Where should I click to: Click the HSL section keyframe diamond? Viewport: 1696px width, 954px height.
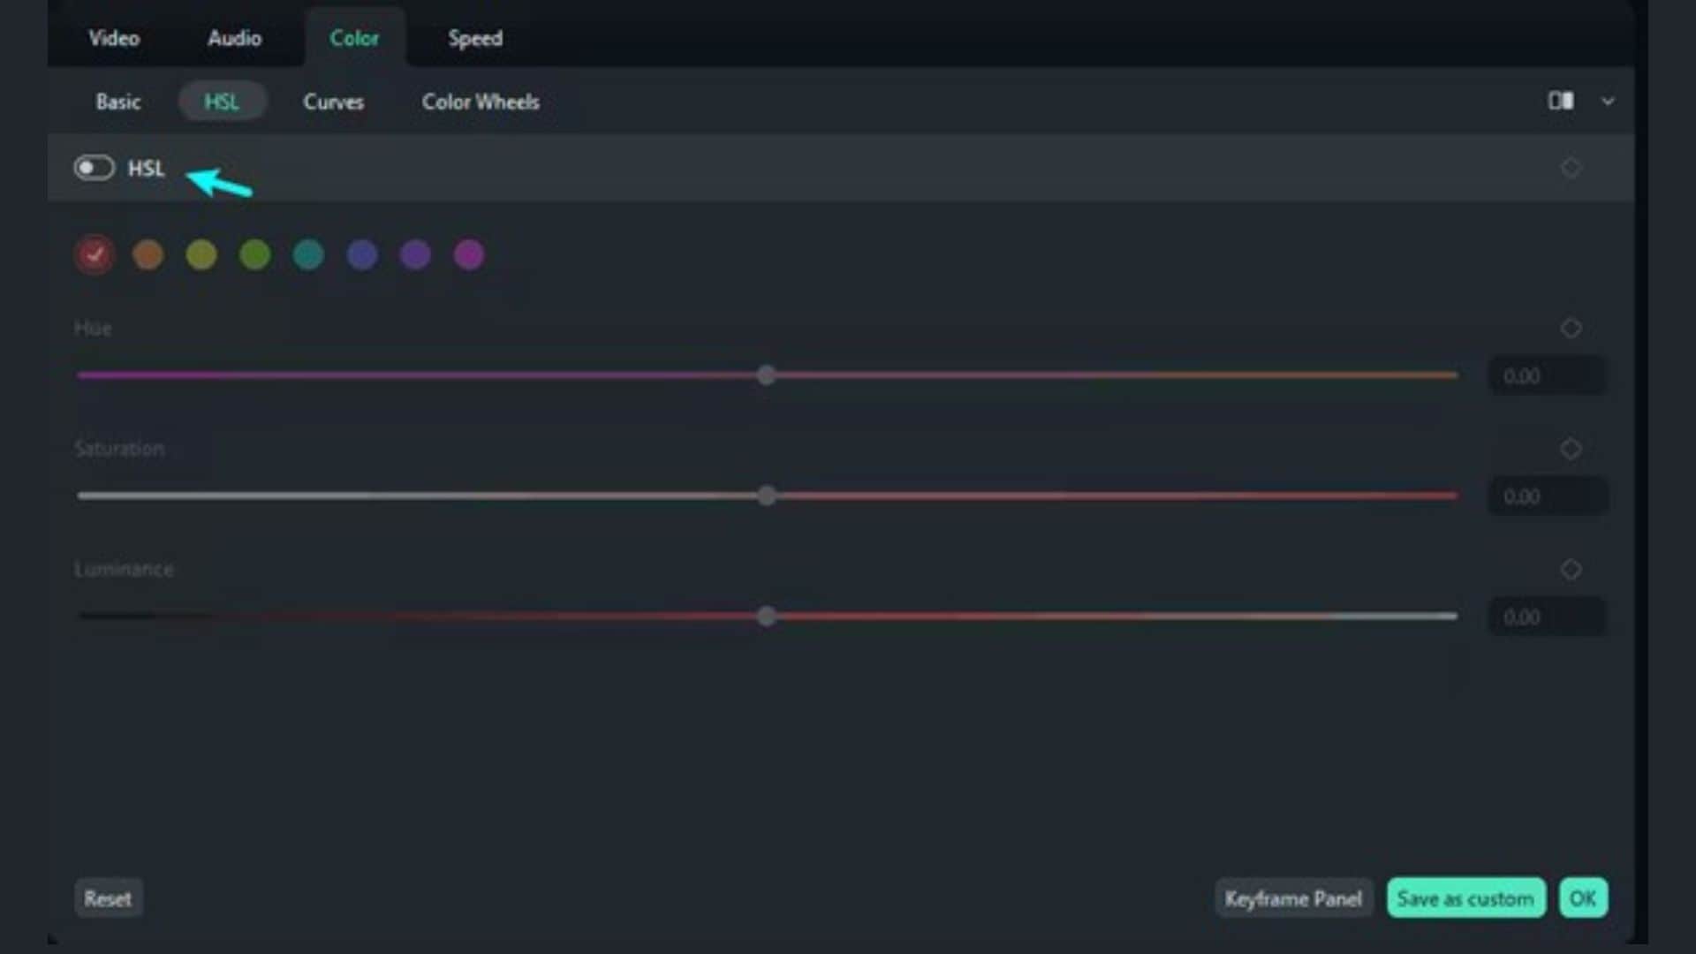[1571, 168]
